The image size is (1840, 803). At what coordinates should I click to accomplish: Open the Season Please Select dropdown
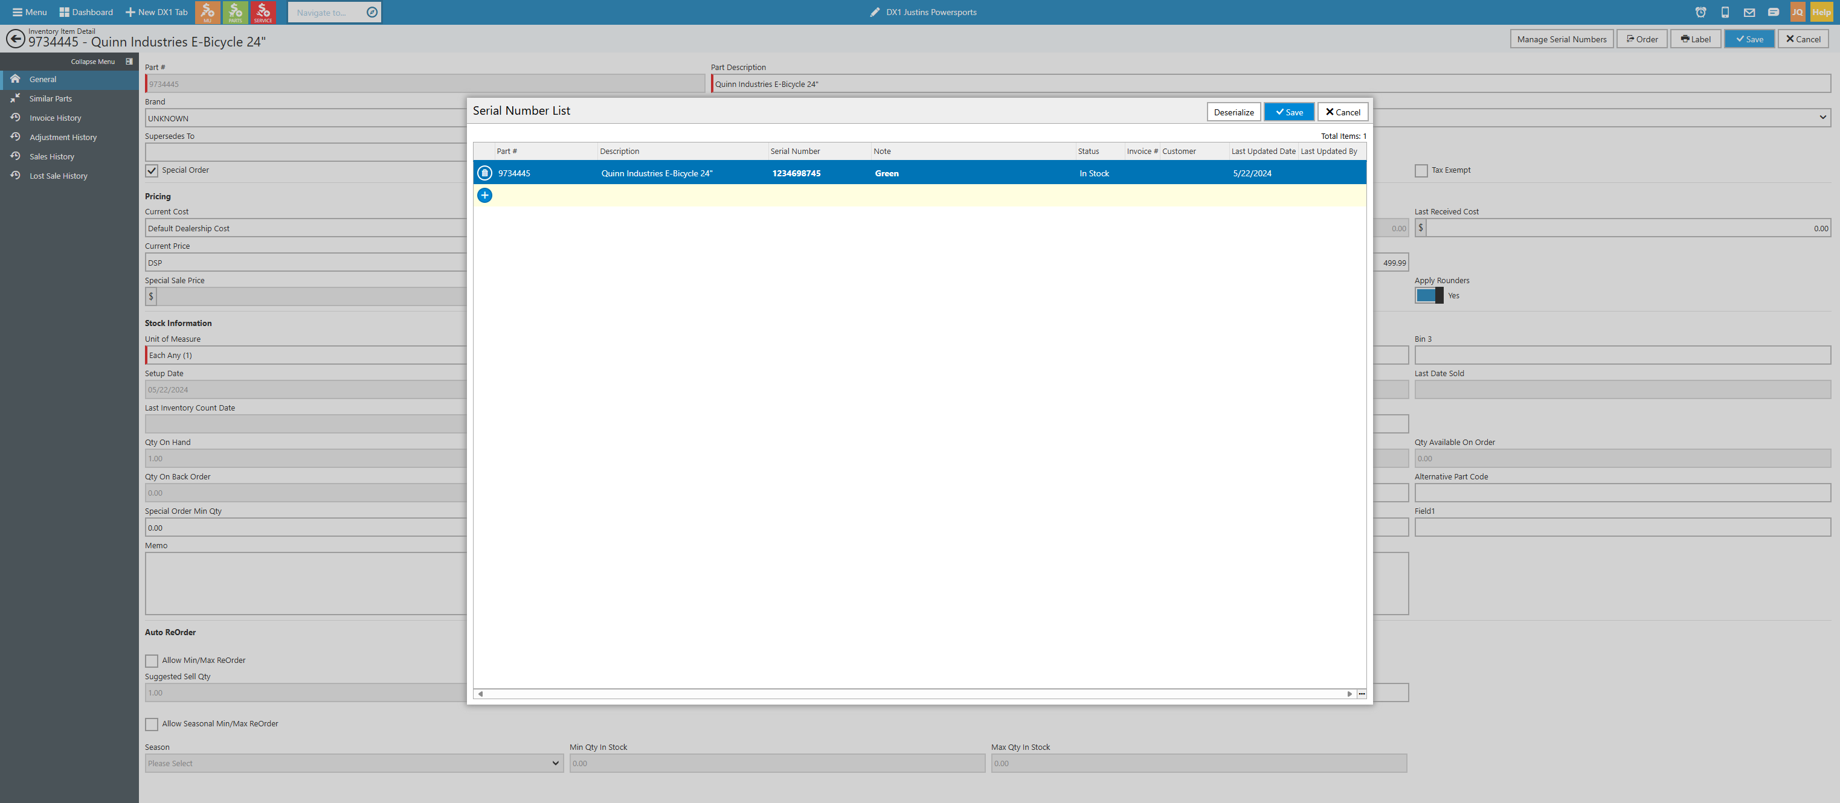point(353,763)
